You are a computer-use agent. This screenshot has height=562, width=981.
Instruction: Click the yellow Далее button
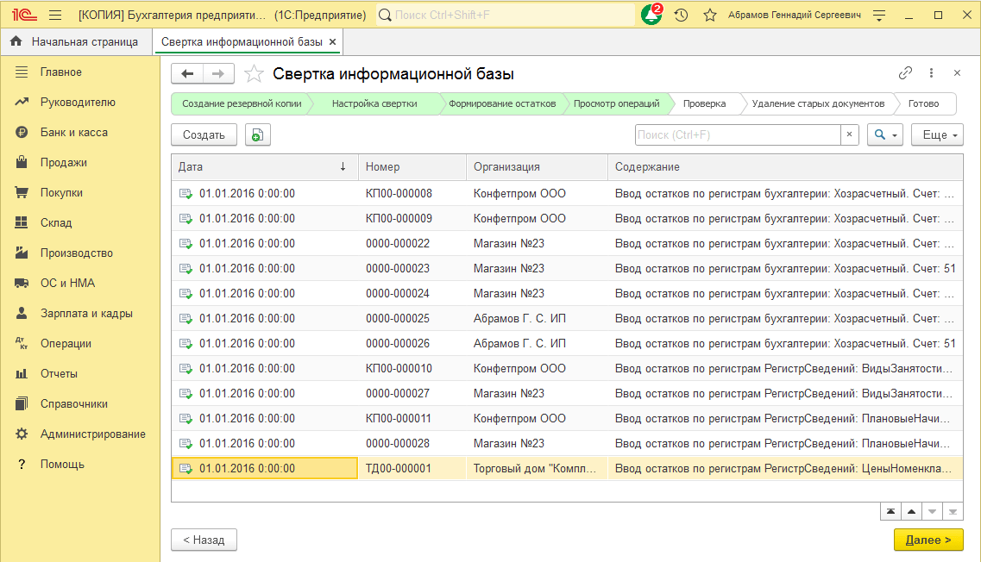(928, 540)
